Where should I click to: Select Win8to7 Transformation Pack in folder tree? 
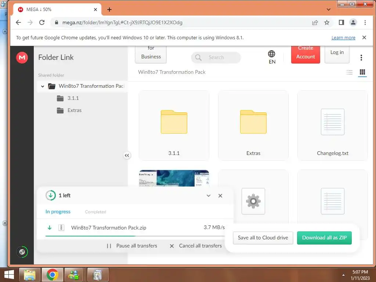(x=83, y=86)
